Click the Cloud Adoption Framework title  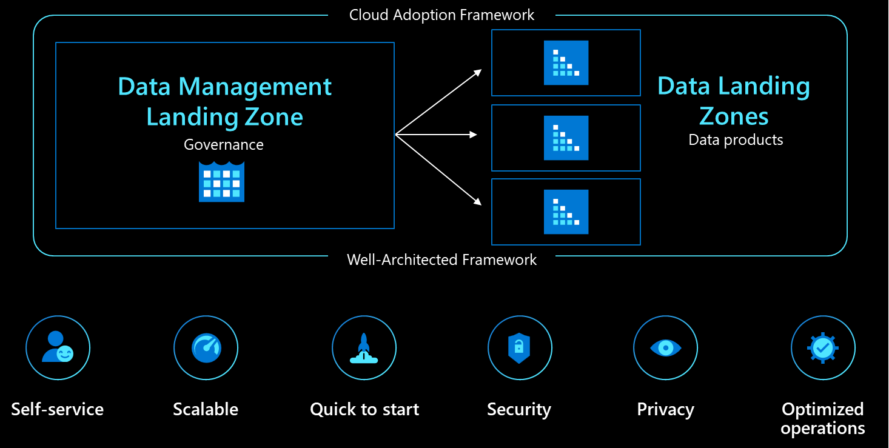click(x=442, y=15)
